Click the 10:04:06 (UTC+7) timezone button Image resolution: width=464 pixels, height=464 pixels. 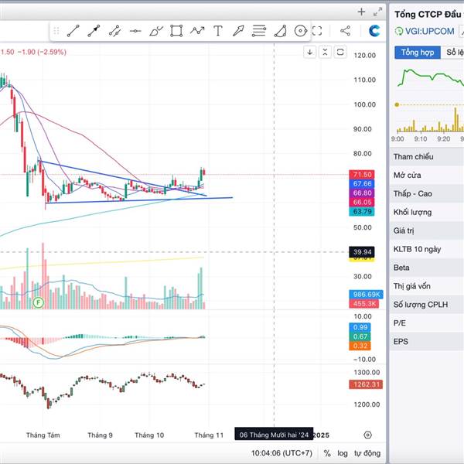coord(281,453)
